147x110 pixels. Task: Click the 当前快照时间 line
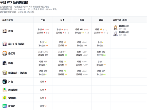tap(29, 9)
